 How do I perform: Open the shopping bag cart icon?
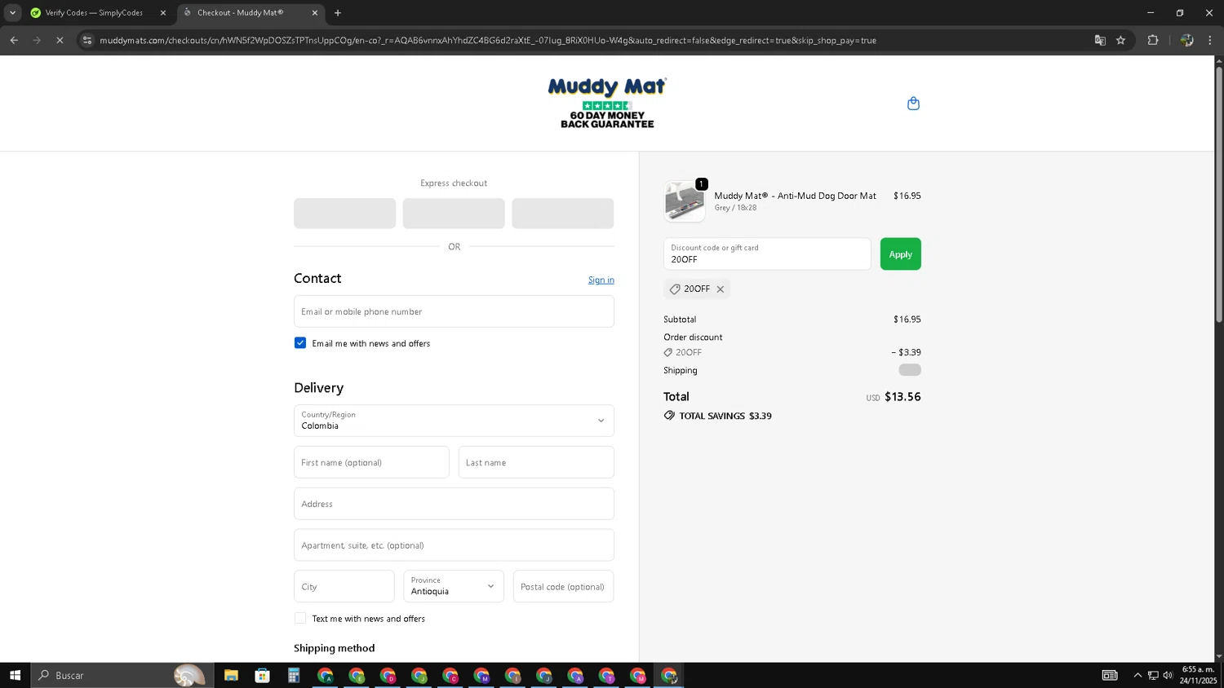click(x=913, y=104)
